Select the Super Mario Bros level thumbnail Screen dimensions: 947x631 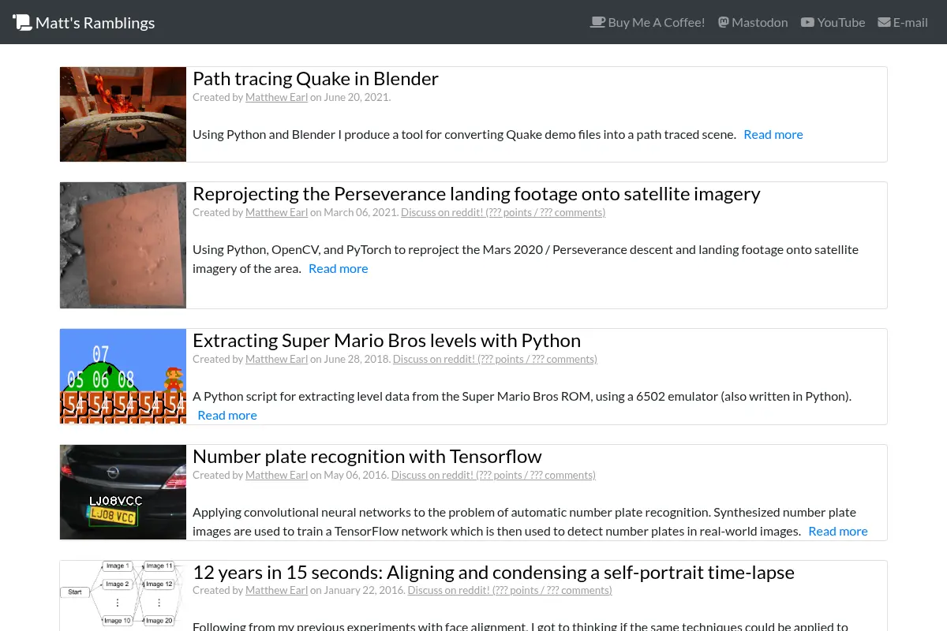point(123,376)
